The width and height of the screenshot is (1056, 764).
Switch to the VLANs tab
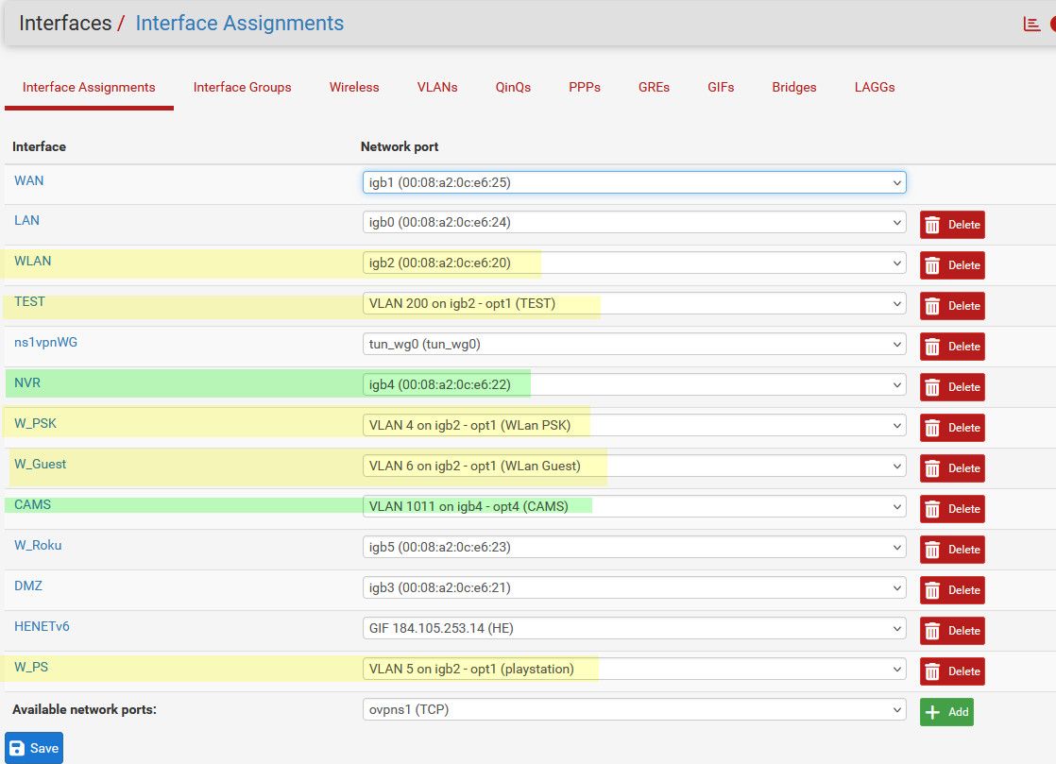(437, 87)
